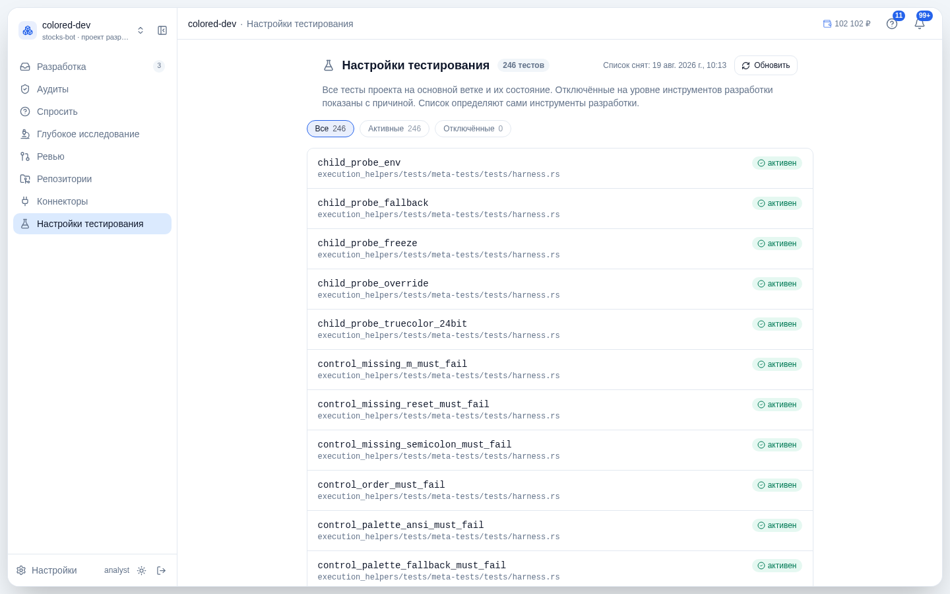Click the flask icon beside page title
Viewport: 950px width, 594px height.
click(329, 65)
